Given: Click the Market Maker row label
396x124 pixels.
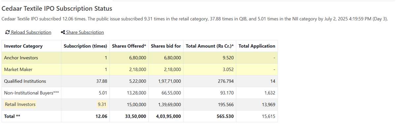Looking at the screenshot, I should tap(18, 70).
